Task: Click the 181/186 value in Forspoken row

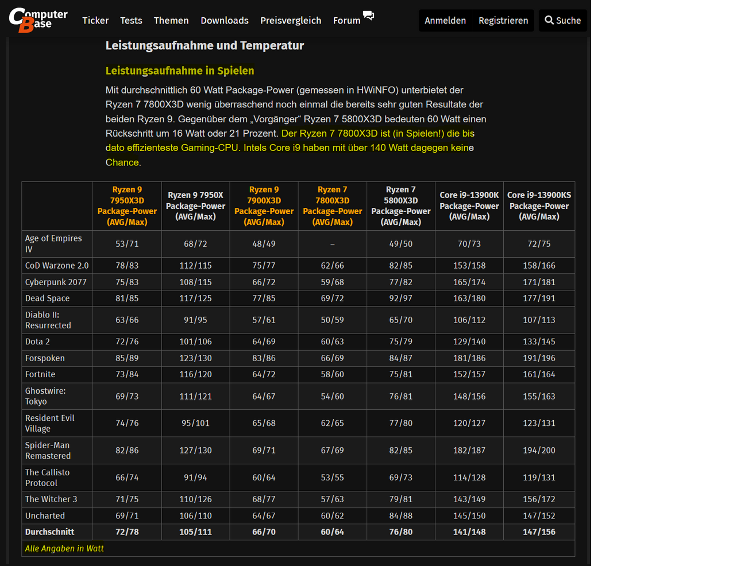Action: click(x=469, y=358)
